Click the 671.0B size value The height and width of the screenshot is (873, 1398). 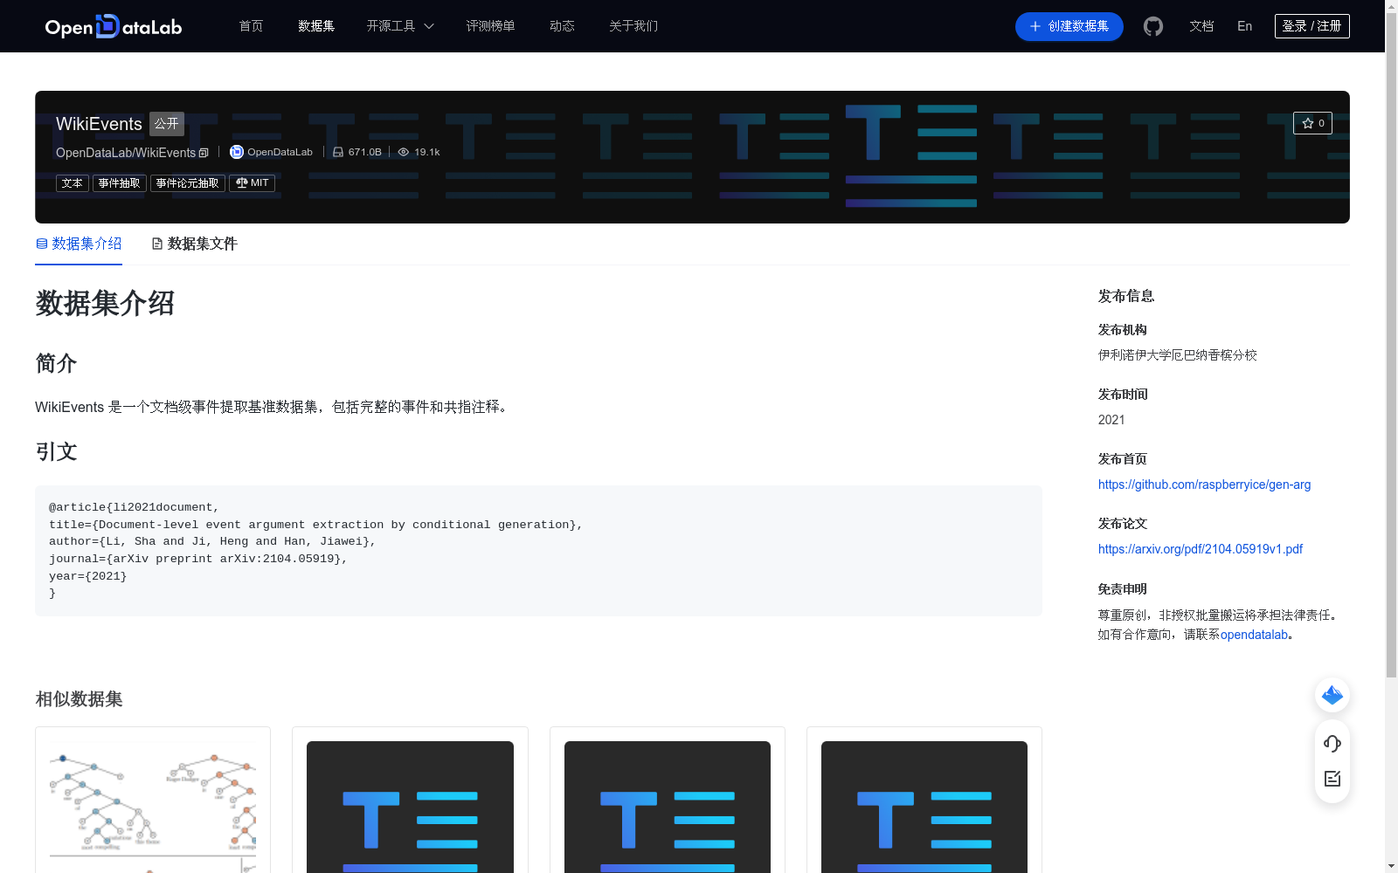click(x=365, y=152)
